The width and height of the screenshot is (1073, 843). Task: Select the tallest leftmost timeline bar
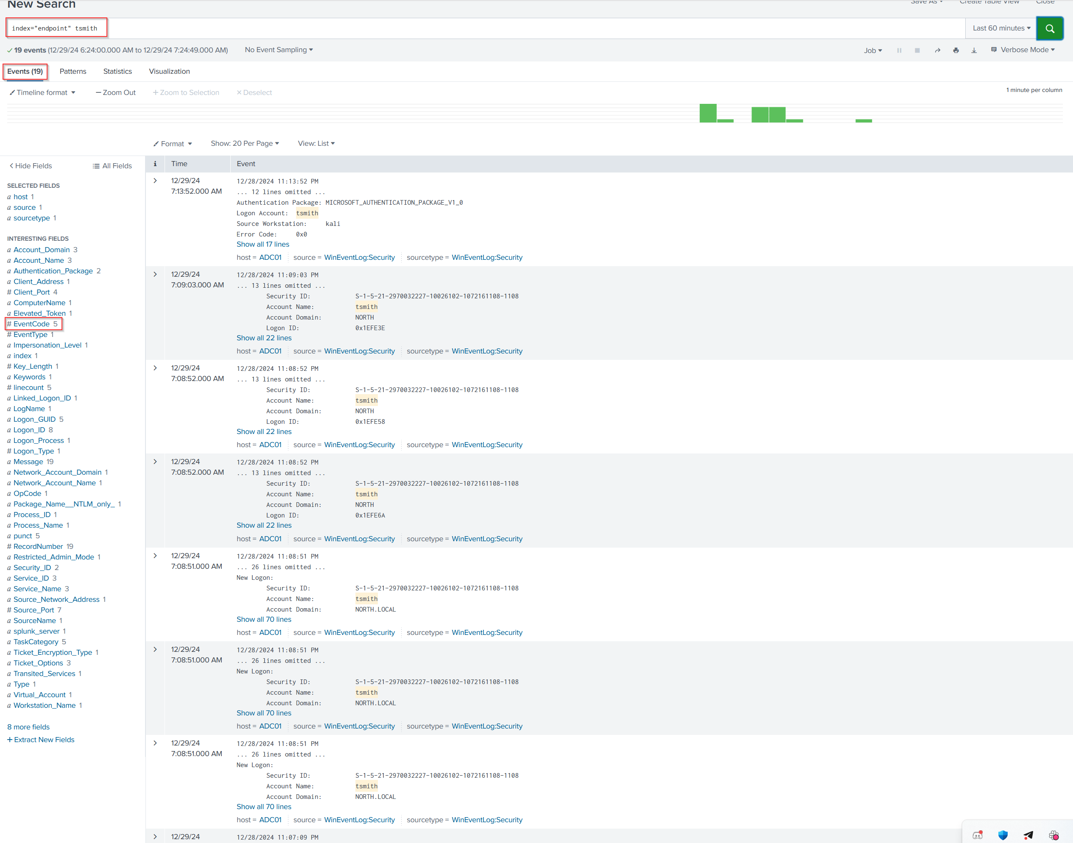pos(708,113)
